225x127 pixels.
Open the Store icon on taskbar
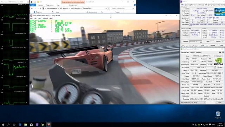click(x=31, y=125)
